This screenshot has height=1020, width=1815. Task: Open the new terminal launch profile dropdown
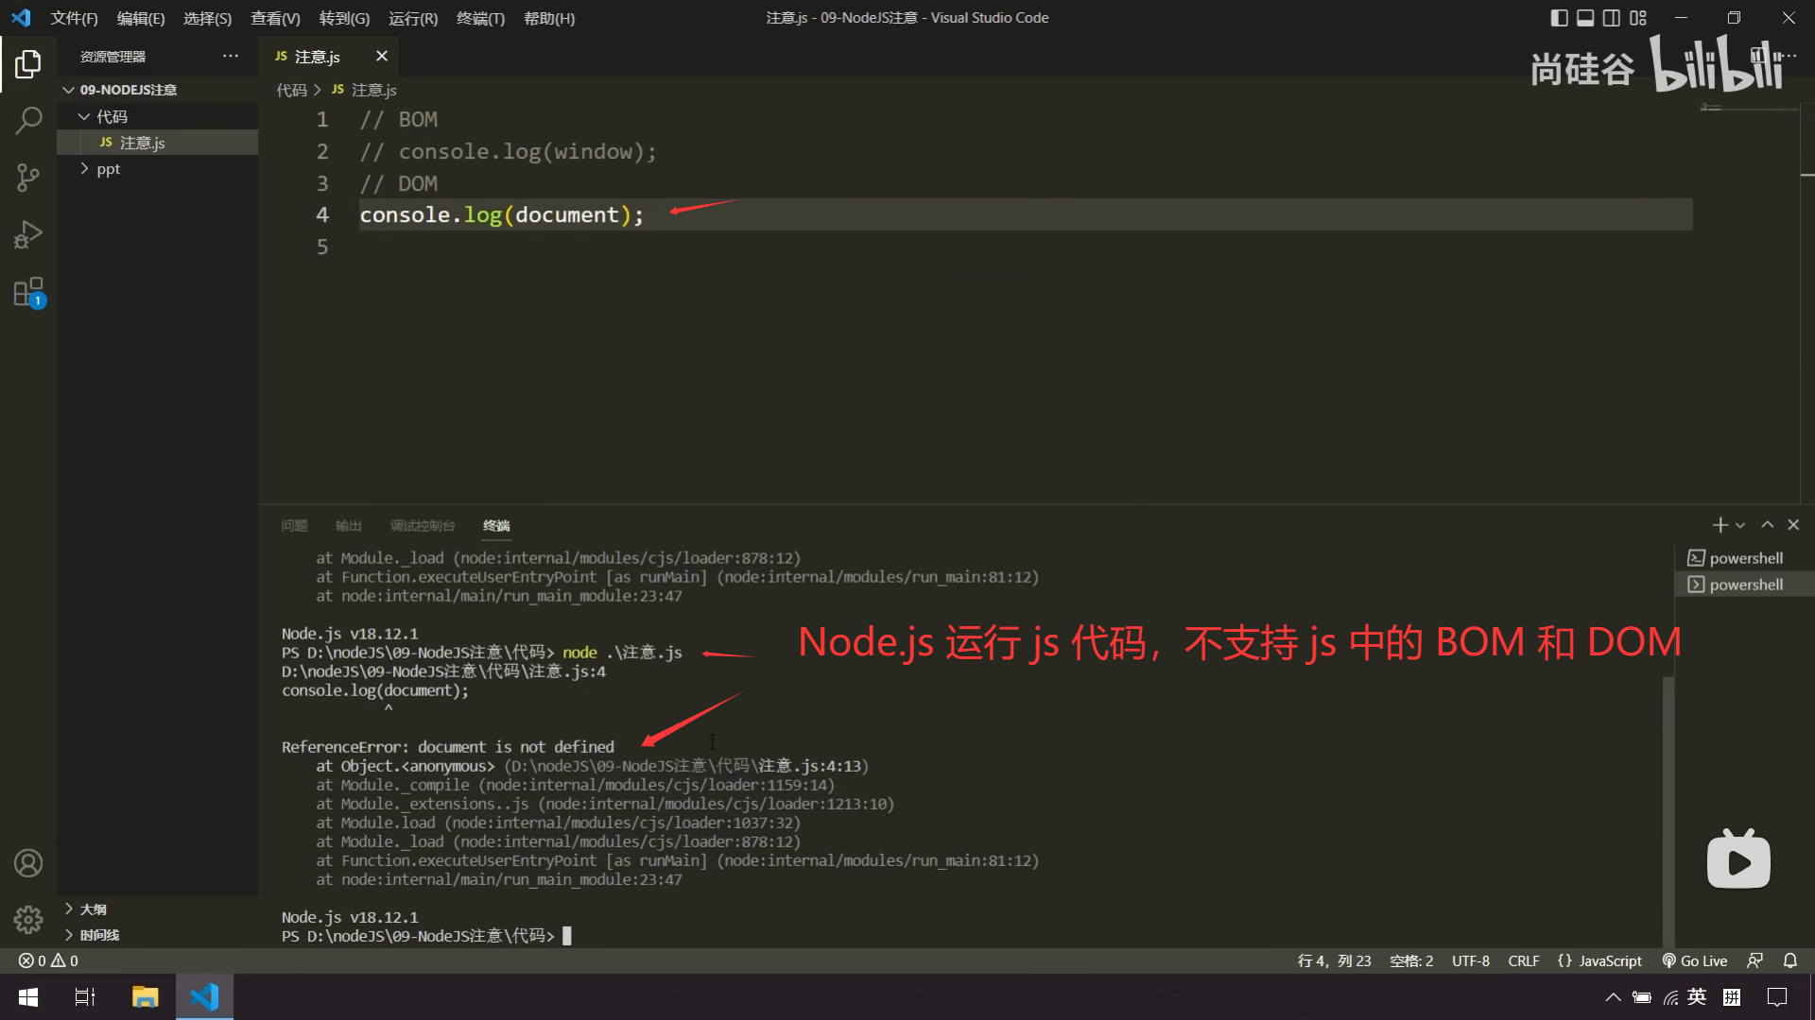point(1740,525)
